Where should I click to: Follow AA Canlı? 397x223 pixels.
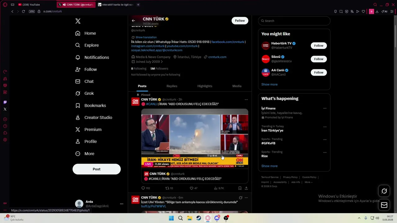click(x=319, y=72)
